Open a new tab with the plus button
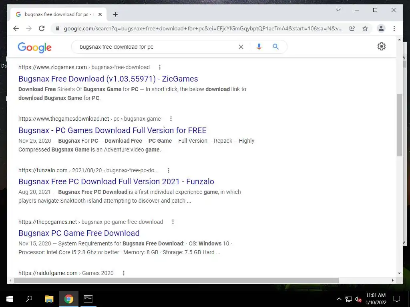410x307 pixels. (x=115, y=14)
